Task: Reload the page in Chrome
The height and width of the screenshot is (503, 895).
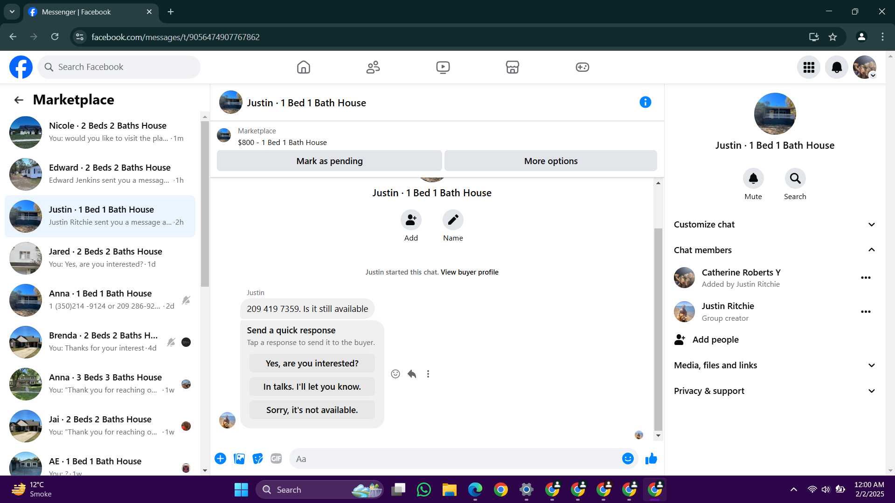Action: [x=55, y=37]
